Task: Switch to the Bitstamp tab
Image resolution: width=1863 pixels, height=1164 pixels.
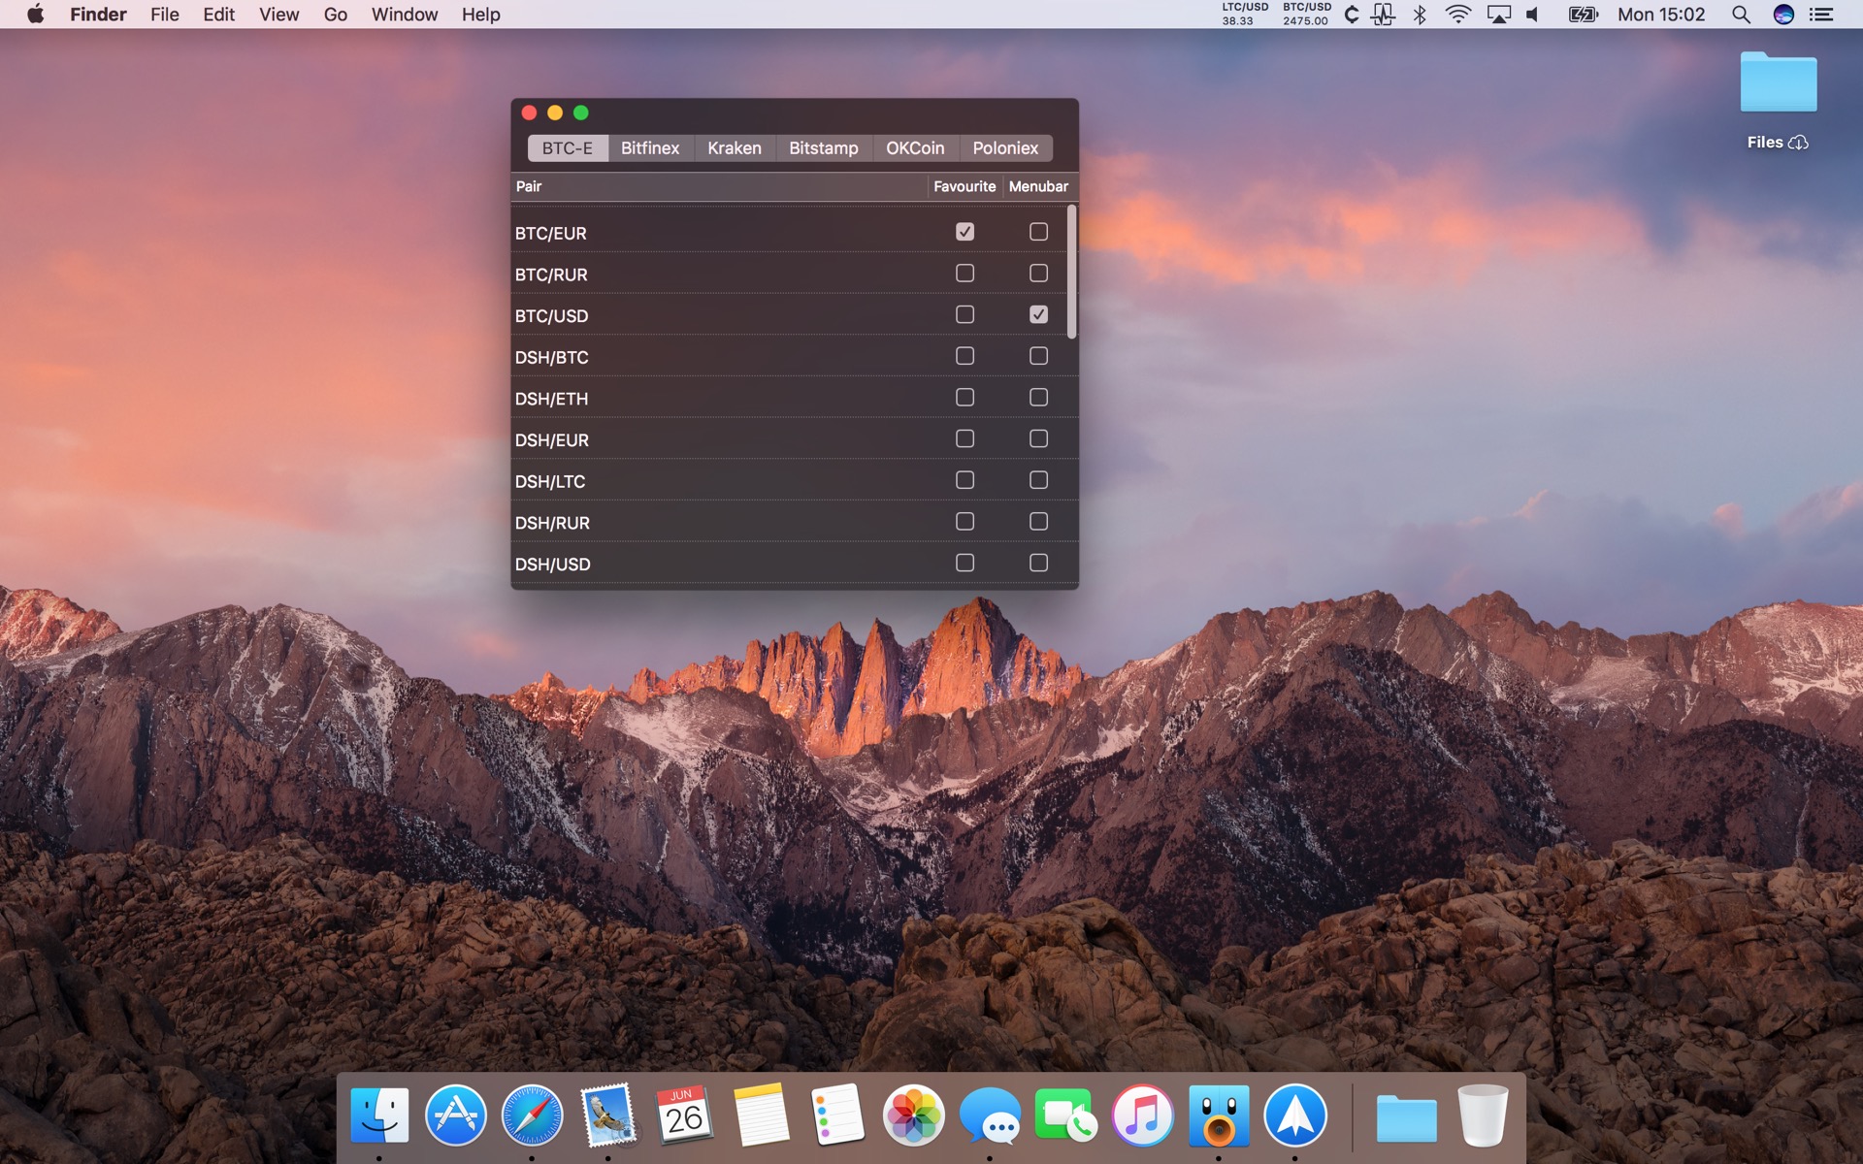Action: click(x=824, y=148)
